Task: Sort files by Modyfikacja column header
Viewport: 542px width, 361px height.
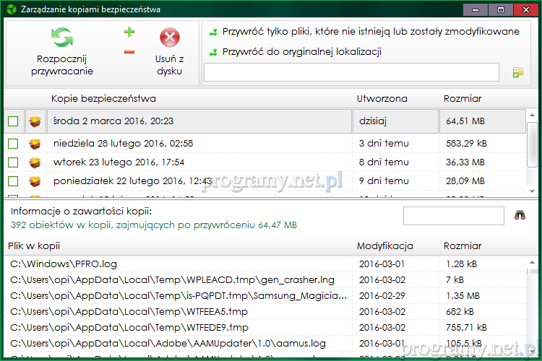Action: [x=385, y=246]
